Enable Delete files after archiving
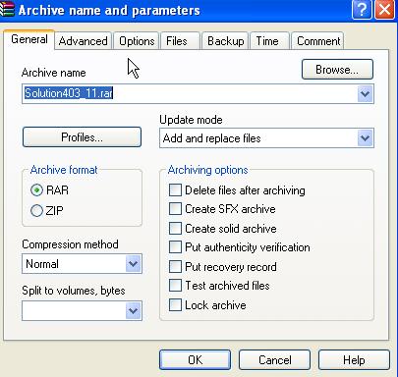Screen dimensions: 398x377 tap(175, 190)
